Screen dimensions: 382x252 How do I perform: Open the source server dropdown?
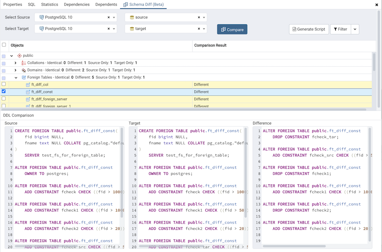pos(114,18)
